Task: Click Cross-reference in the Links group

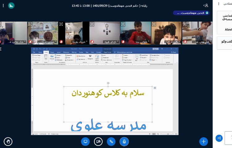Action: point(106,60)
